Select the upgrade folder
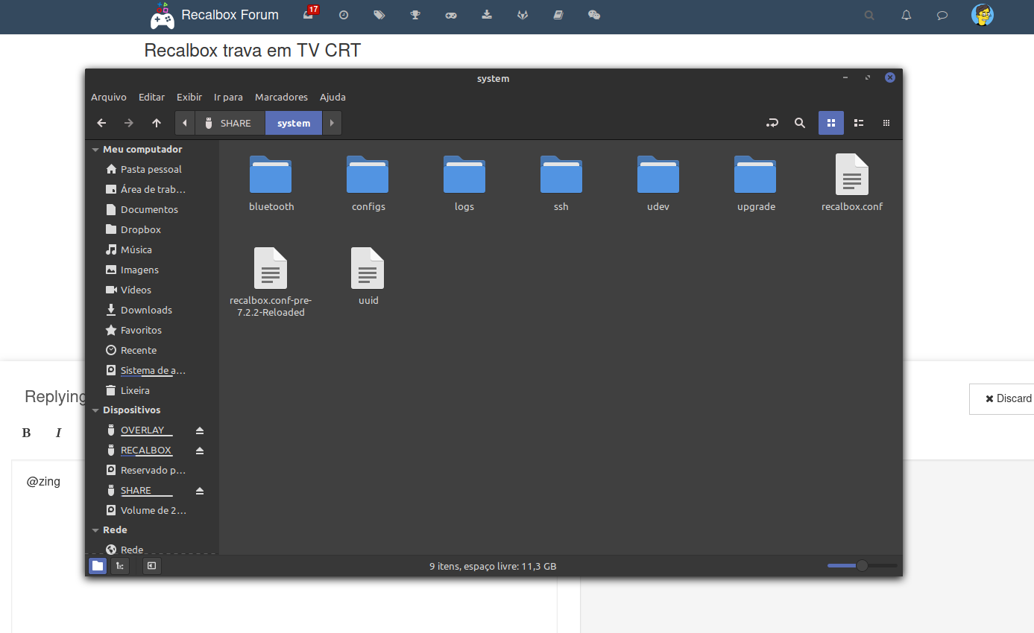This screenshot has height=633, width=1034. [x=756, y=183]
